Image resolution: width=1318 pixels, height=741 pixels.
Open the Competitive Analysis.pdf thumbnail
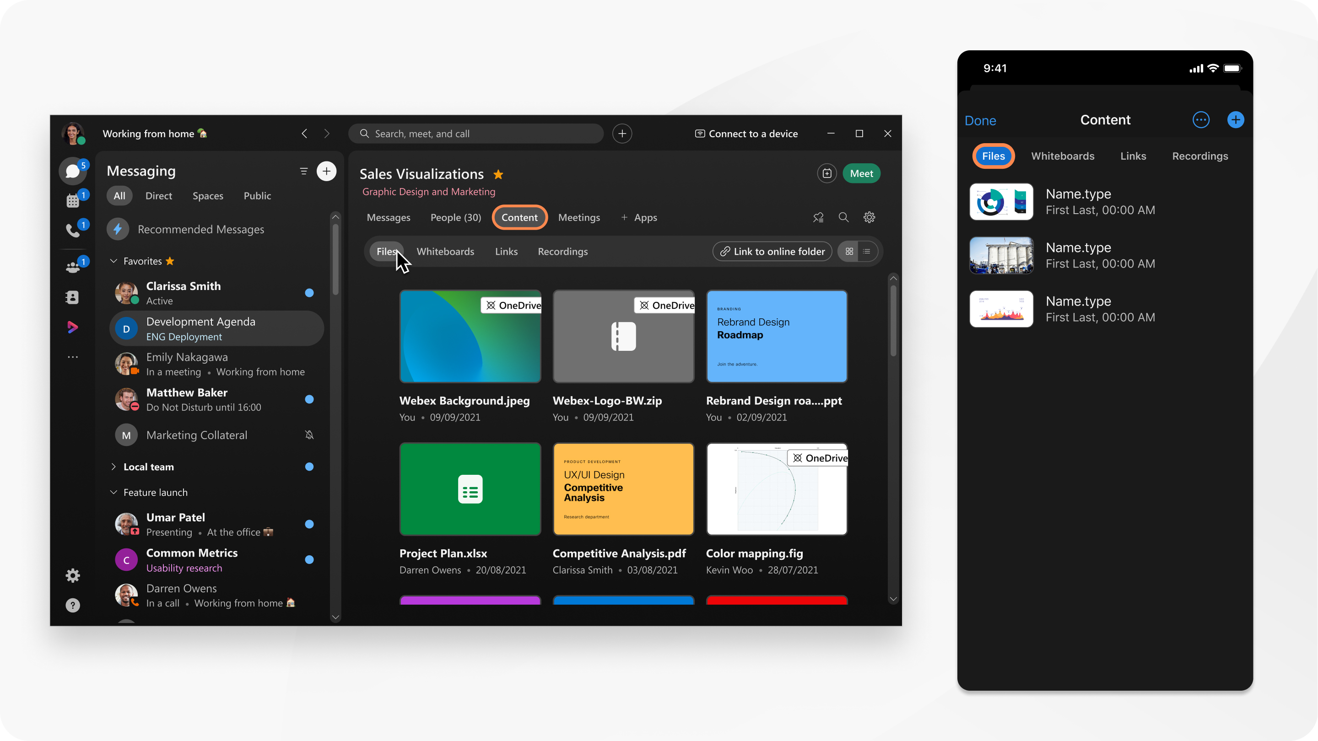coord(623,489)
